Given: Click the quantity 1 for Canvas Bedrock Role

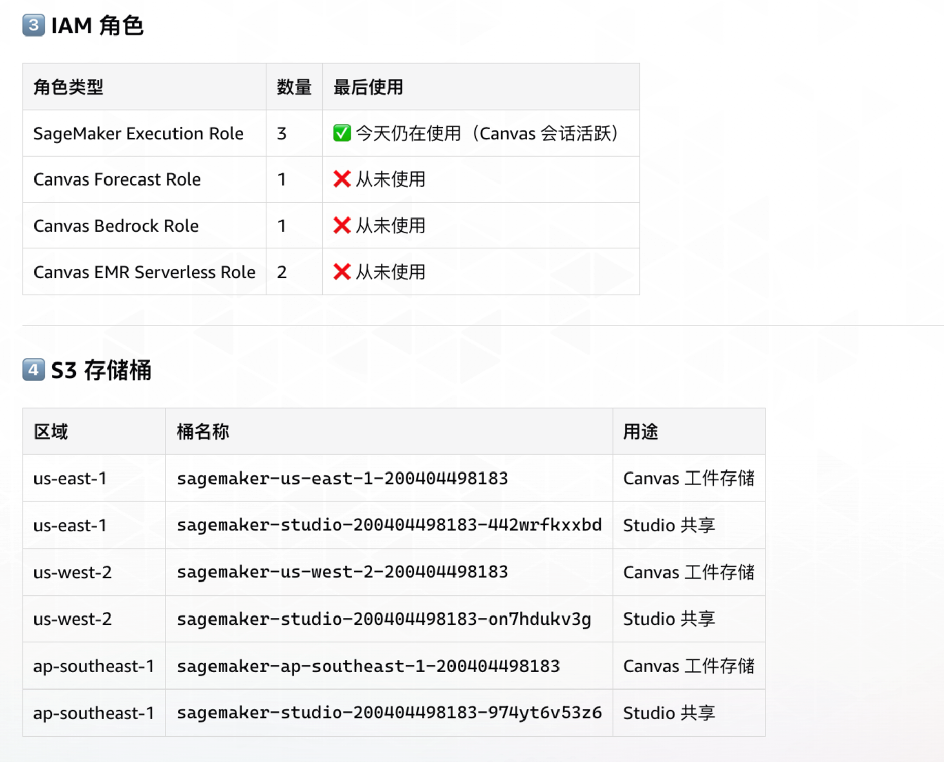Looking at the screenshot, I should 282,226.
